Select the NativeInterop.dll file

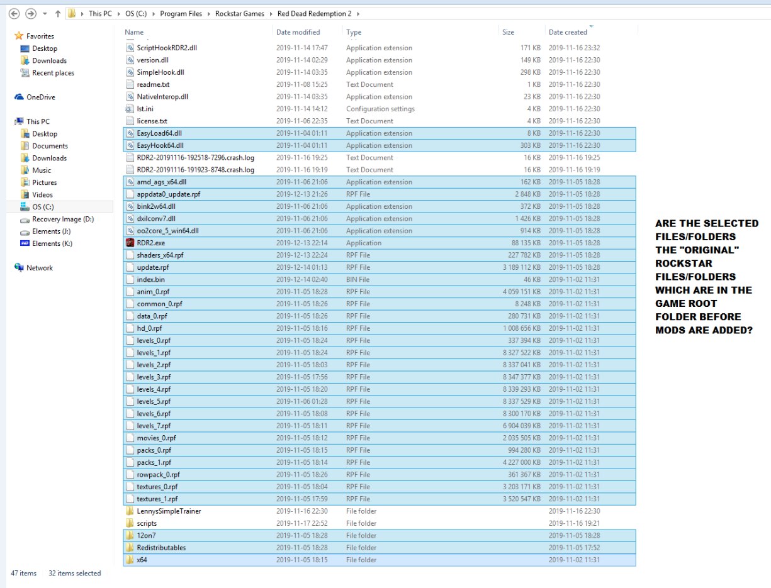click(x=380, y=97)
